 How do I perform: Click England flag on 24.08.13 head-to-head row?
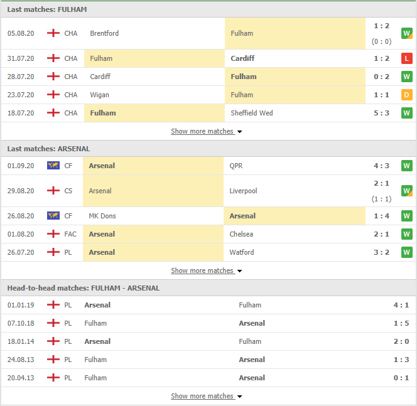coord(53,360)
